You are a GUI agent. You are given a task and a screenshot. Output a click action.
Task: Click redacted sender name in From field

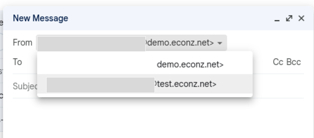pyautogui.click(x=91, y=44)
